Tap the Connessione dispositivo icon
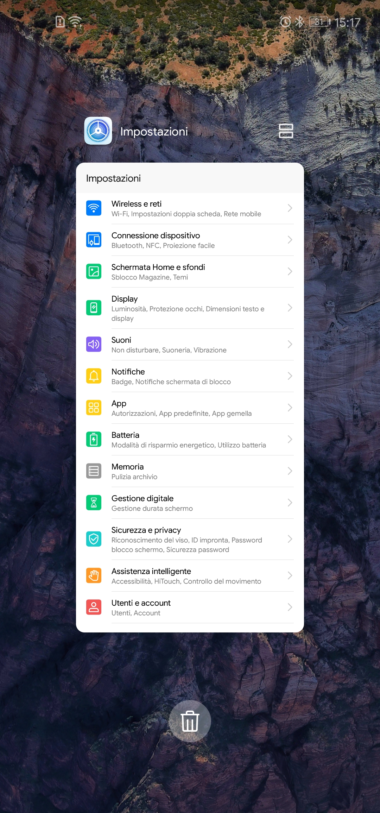 (94, 240)
